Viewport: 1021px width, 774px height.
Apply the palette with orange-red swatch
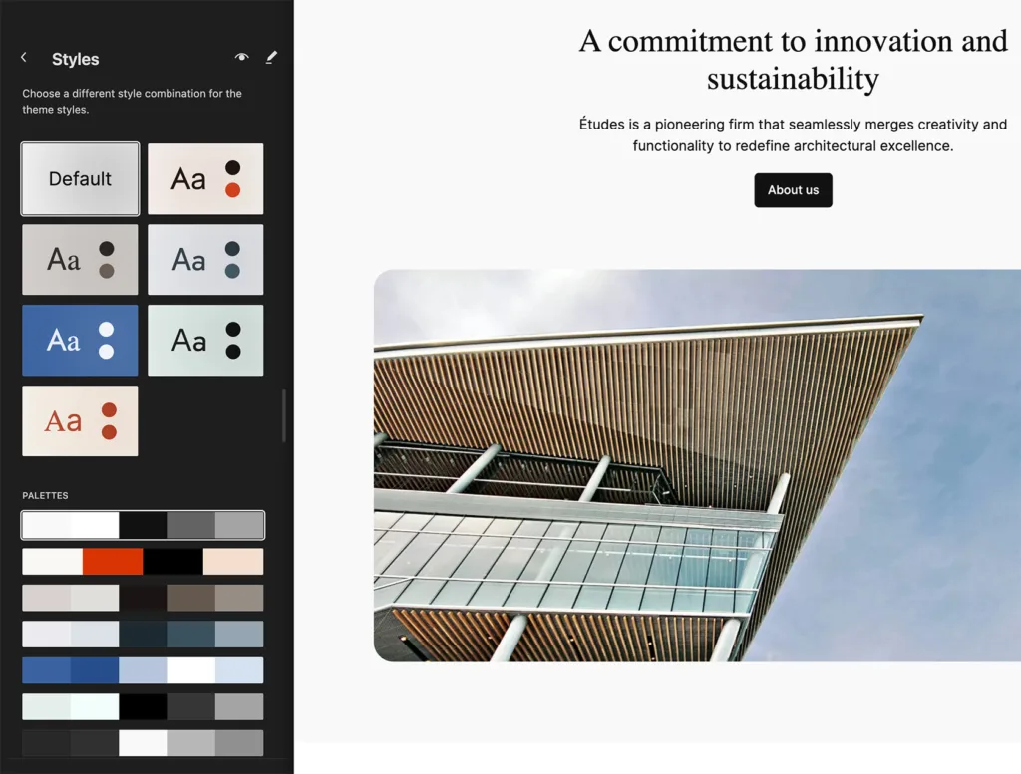143,562
